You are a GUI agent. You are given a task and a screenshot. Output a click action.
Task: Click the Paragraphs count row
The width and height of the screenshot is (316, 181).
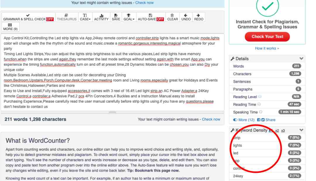(x=267, y=89)
